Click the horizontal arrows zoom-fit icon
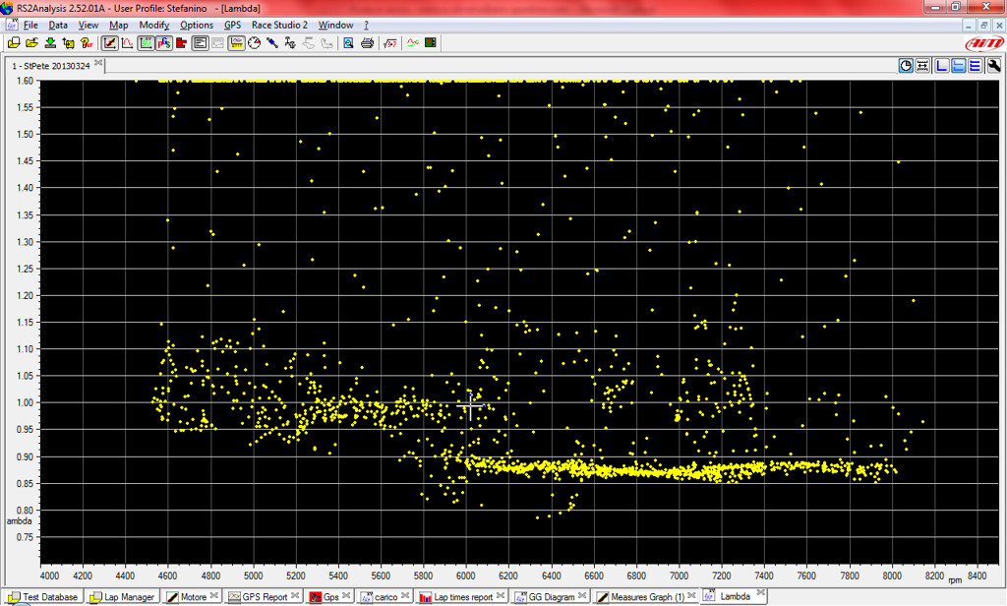Viewport: 1007px width, 606px height. pos(922,66)
